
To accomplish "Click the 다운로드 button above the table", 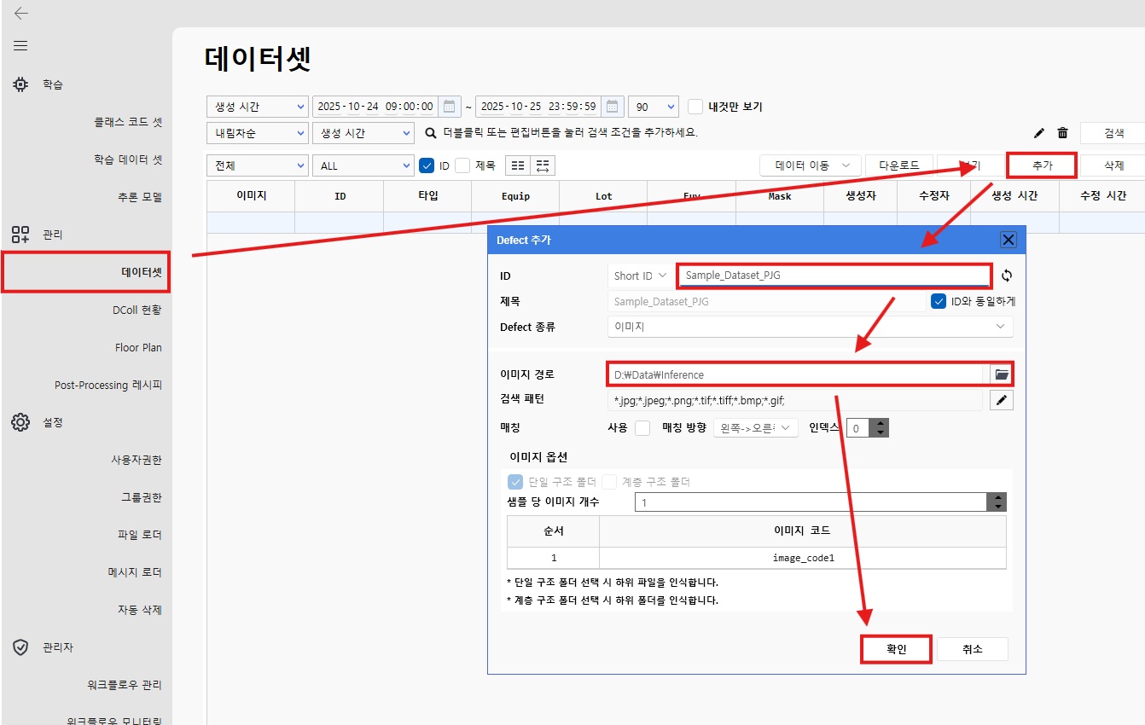I will coord(901,165).
